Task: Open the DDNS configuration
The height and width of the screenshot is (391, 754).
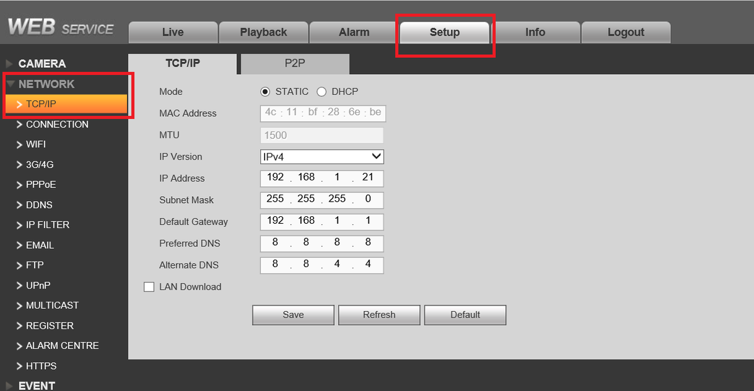Action: coord(38,204)
